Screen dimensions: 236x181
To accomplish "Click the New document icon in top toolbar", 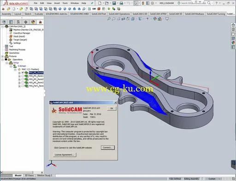I will (x=100, y=3).
